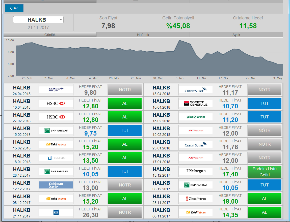The width and height of the screenshot is (290, 222).
Task: Select AK Yatırım logo in 17.01.2018 row
Action: point(196,158)
